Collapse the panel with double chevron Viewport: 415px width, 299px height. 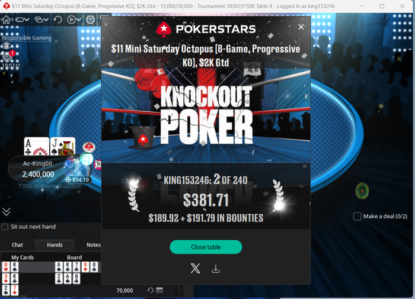[x=7, y=211]
